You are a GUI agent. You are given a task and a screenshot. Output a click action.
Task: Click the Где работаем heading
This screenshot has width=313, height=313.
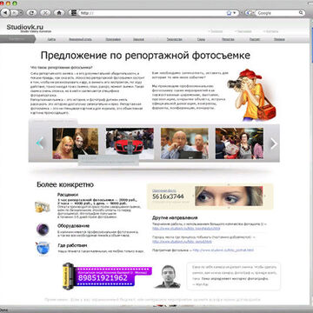72,245
